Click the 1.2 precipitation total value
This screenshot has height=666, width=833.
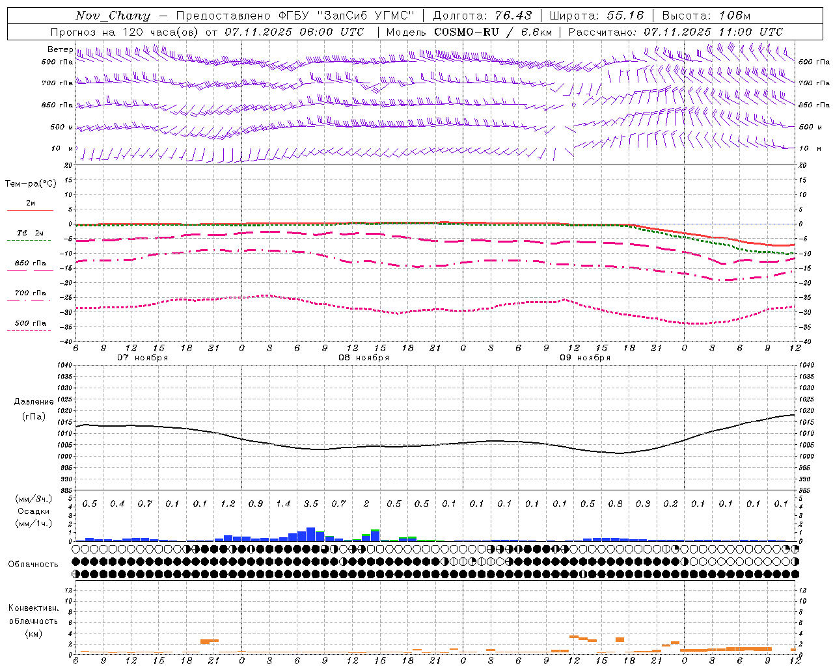point(228,503)
